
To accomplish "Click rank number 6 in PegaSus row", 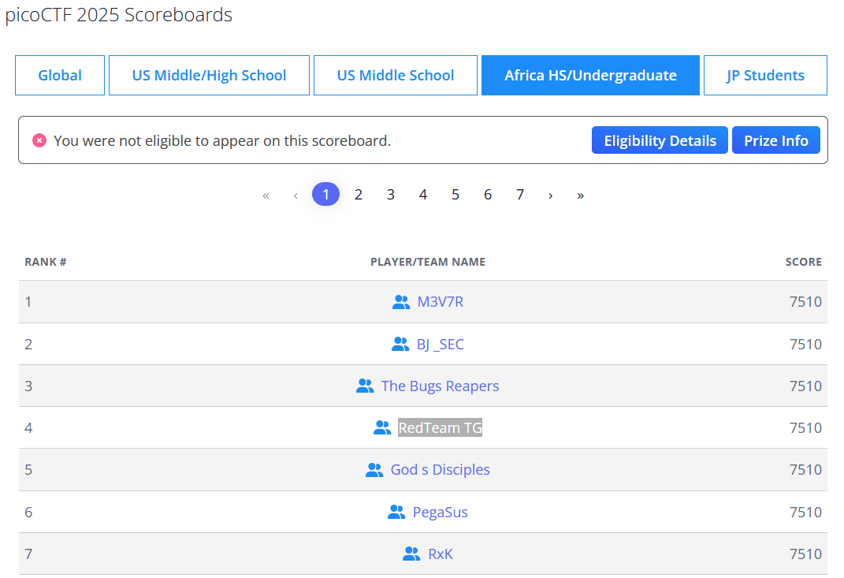I will click(28, 513).
